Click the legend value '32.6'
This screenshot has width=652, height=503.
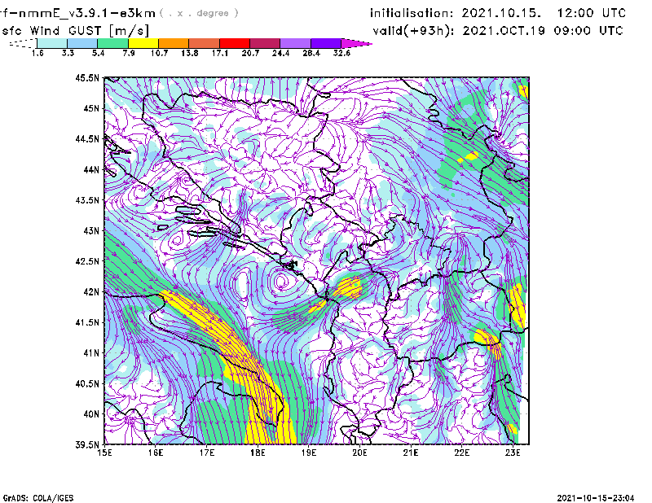(x=341, y=53)
